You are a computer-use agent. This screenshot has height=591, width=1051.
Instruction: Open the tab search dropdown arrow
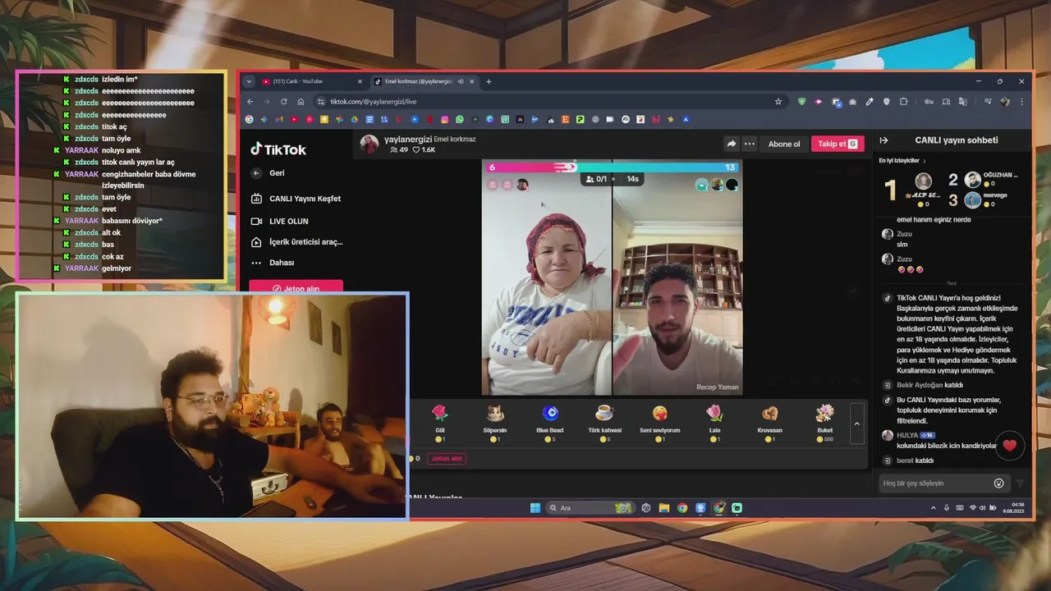point(249,81)
